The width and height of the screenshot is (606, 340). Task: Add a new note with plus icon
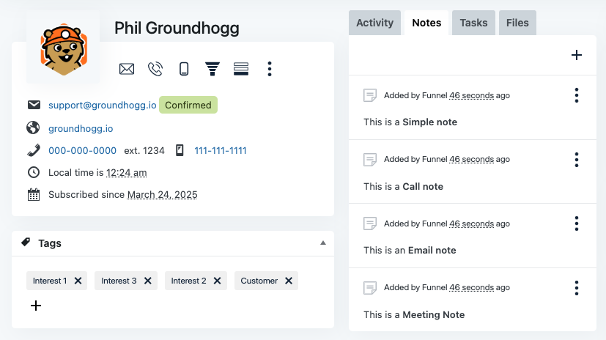(577, 55)
